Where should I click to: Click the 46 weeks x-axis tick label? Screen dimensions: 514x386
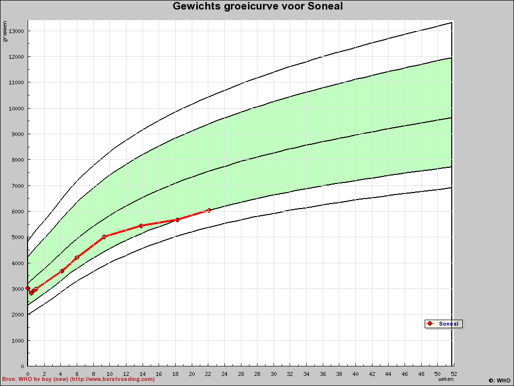point(405,374)
